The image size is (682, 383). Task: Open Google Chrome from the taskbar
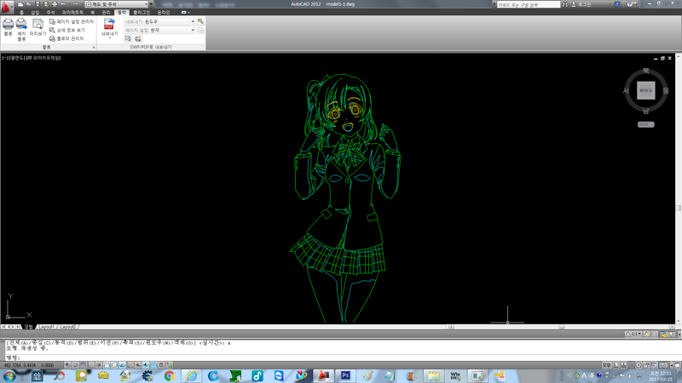pyautogui.click(x=169, y=376)
